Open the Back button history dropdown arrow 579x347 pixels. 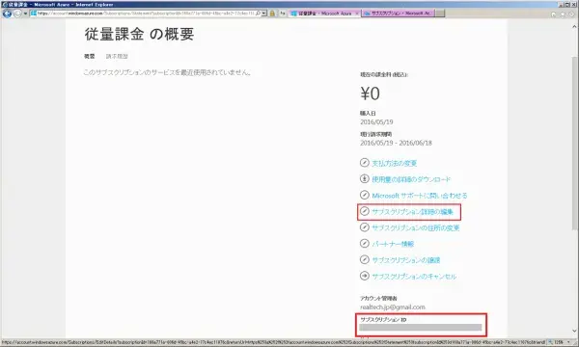[25, 13]
